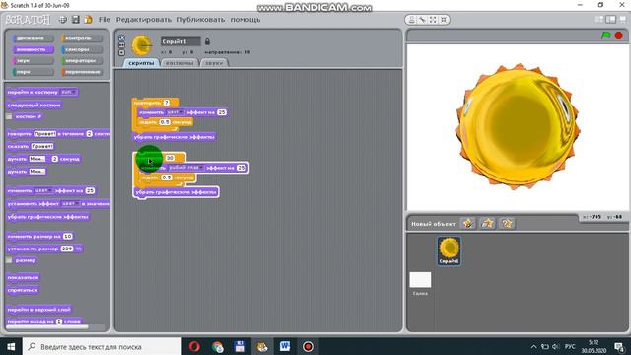The height and width of the screenshot is (355, 631).
Task: Select the сенсоры block category
Action: point(82,49)
